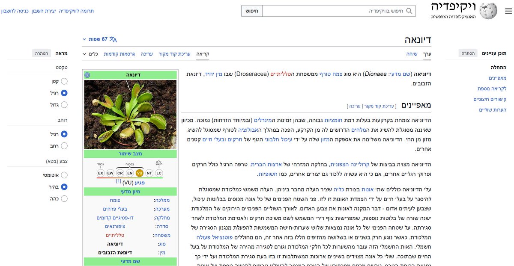The height and width of the screenshot is (266, 514).
Task: Select the VU conservation status circle
Action: tap(139, 173)
